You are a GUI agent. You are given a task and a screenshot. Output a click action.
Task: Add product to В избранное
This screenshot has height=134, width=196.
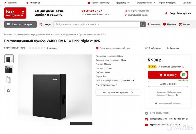153,48
